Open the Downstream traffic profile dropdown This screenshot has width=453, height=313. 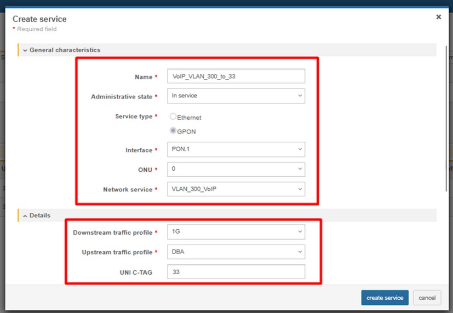(x=236, y=232)
